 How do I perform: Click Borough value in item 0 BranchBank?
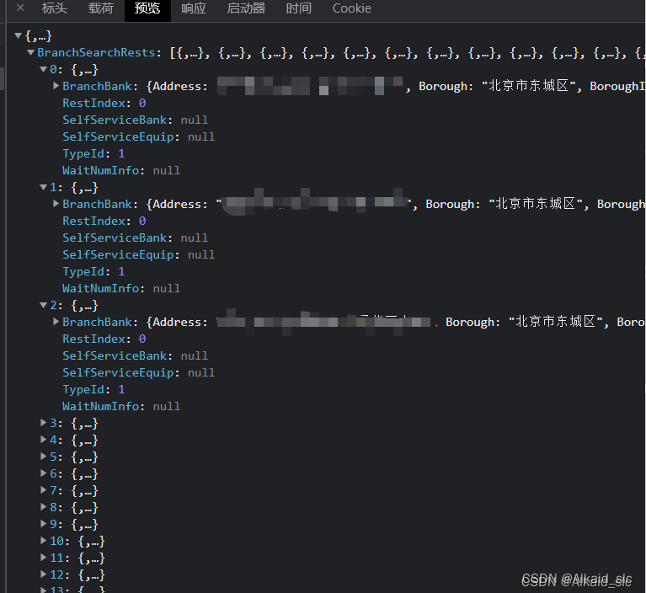(529, 86)
